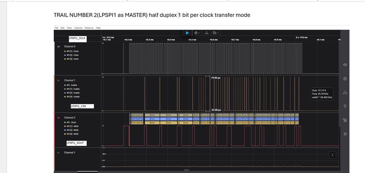Open the notes list sidebar icon
The image size is (365, 173).
click(x=345, y=134)
